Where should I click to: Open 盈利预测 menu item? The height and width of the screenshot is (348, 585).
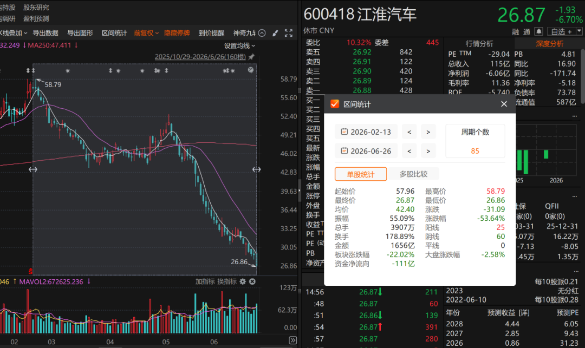[36, 18]
